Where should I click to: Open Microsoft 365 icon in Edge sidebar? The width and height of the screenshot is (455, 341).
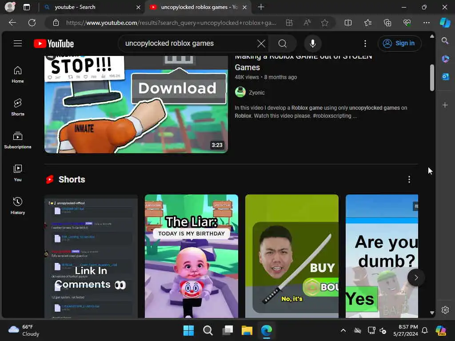pos(445,59)
